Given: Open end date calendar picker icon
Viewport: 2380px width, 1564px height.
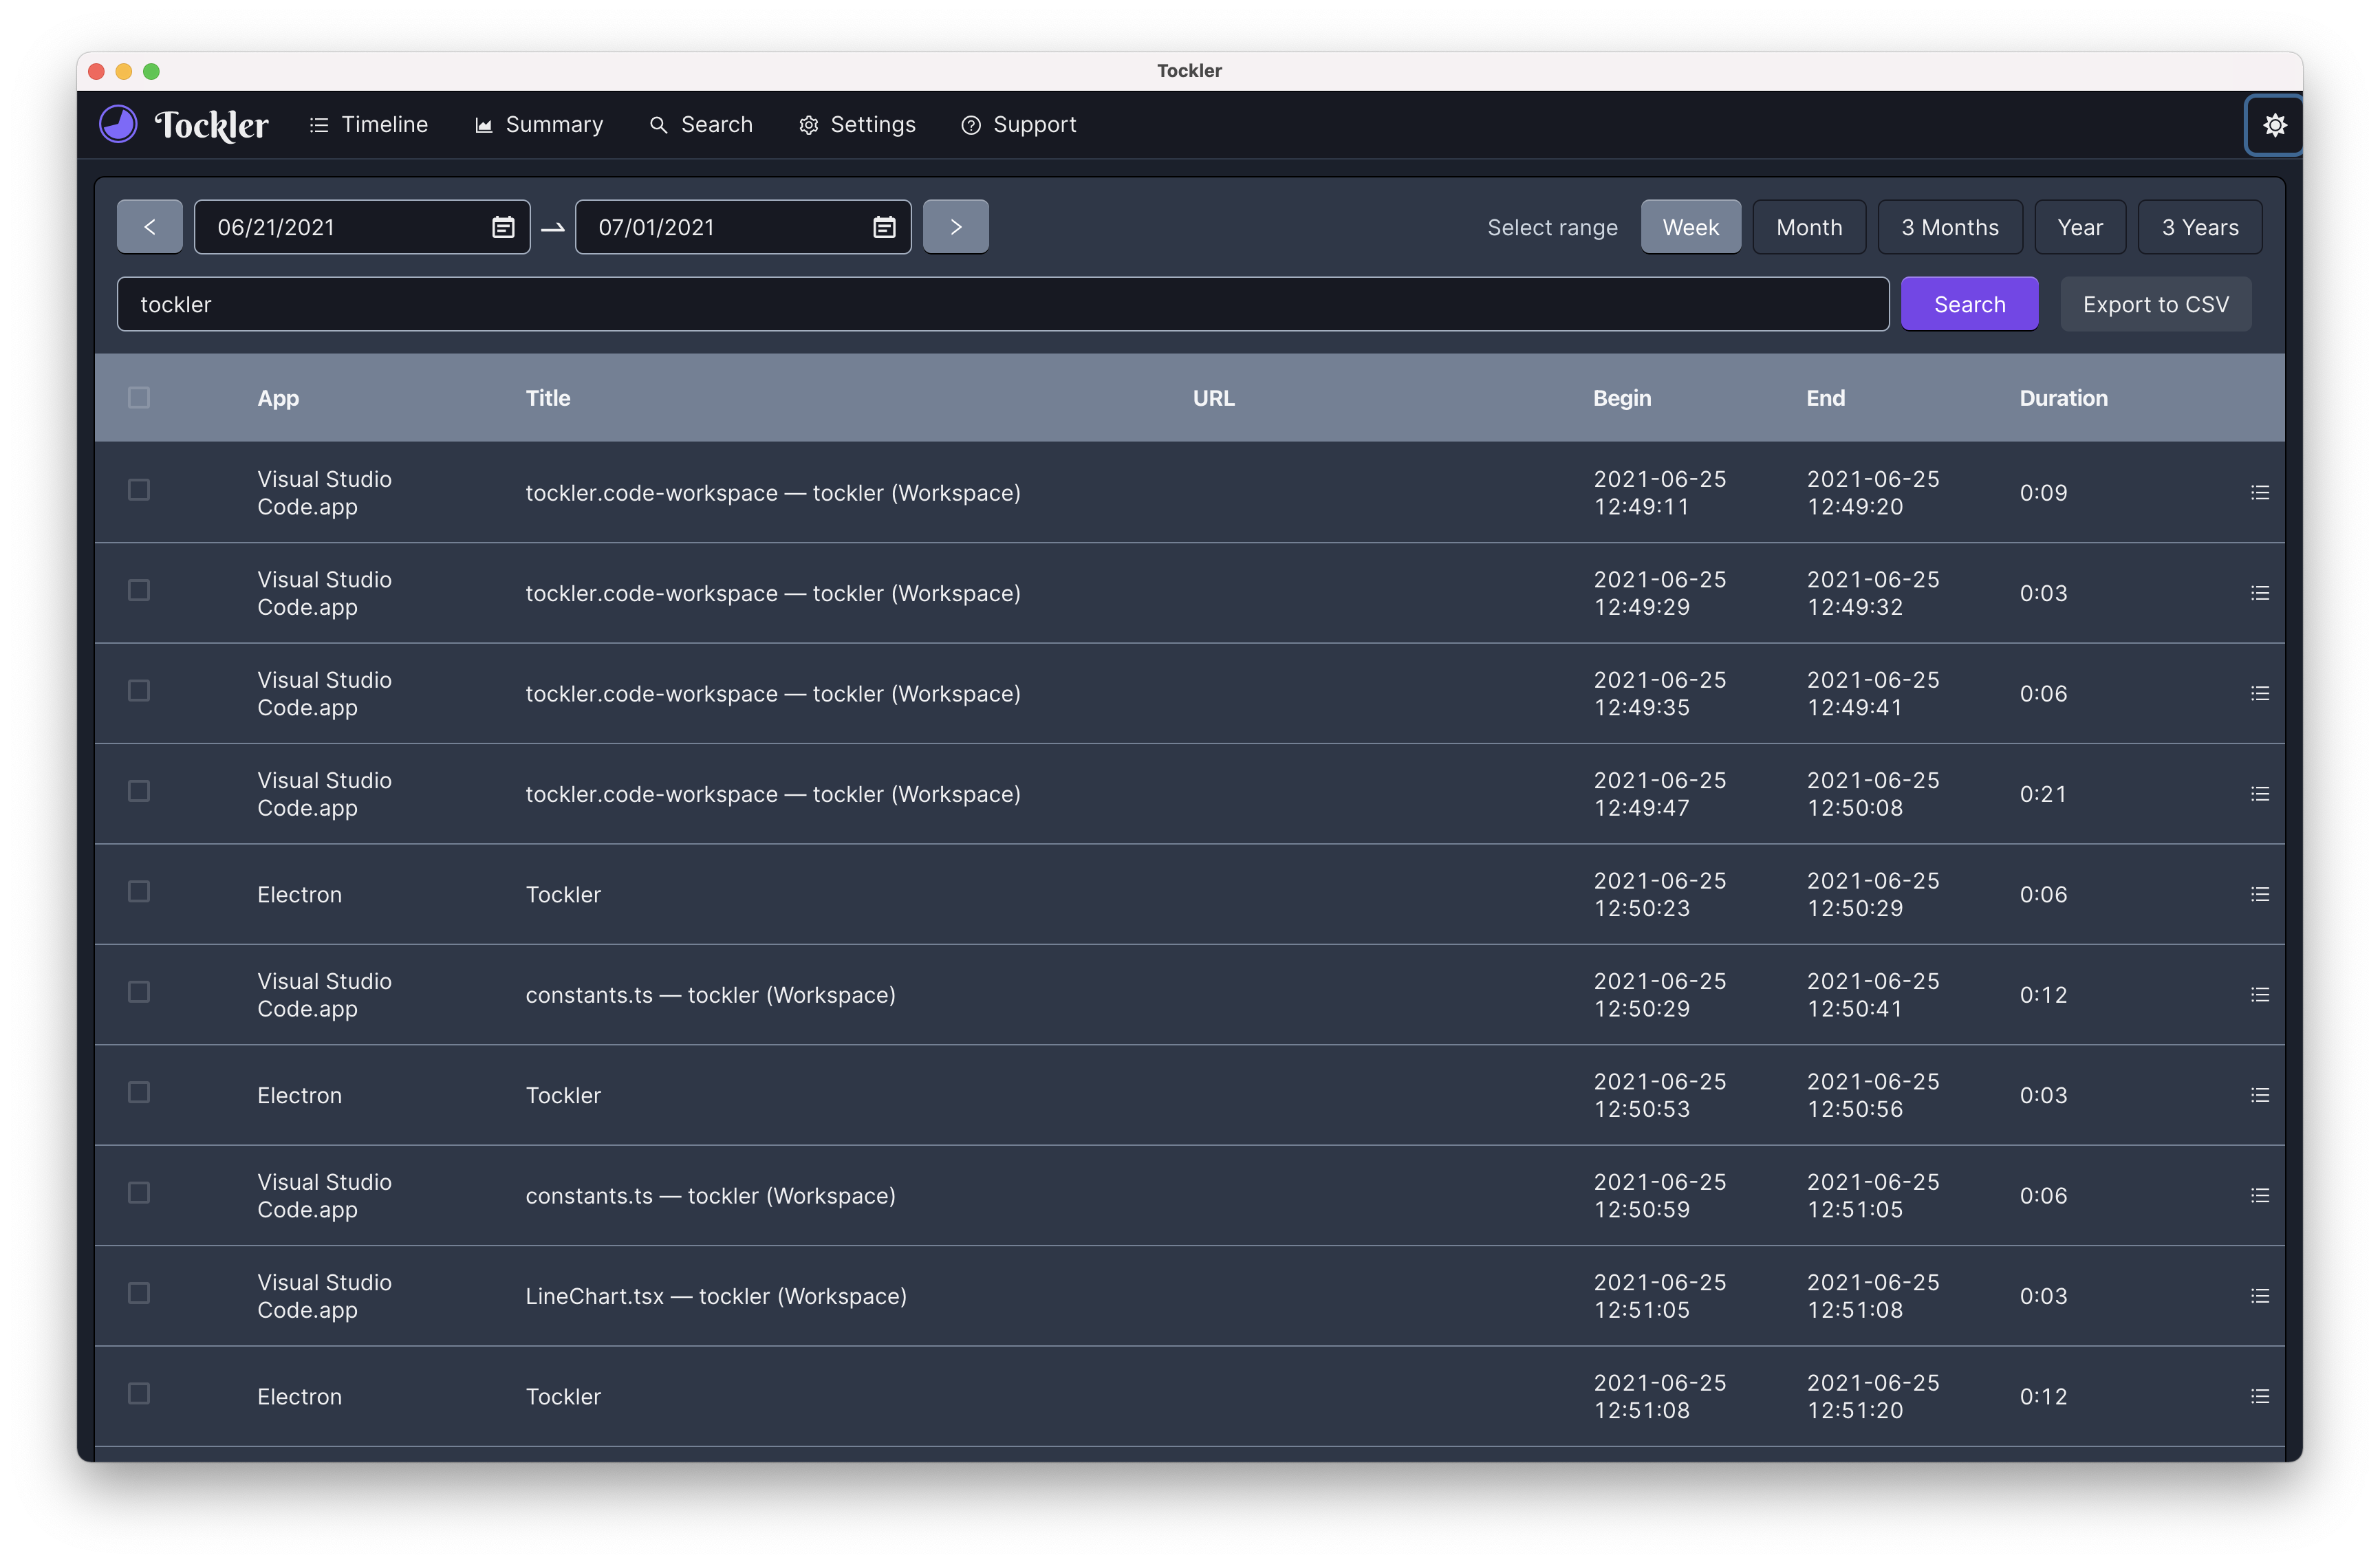Looking at the screenshot, I should point(884,227).
